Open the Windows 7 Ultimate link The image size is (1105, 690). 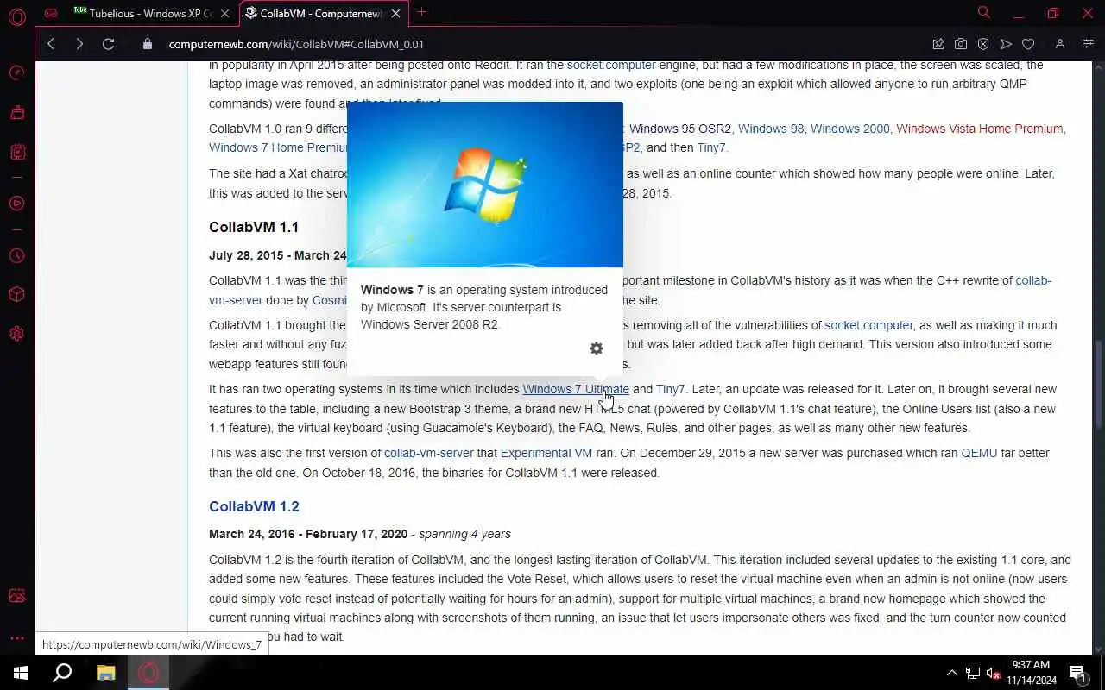tap(576, 389)
